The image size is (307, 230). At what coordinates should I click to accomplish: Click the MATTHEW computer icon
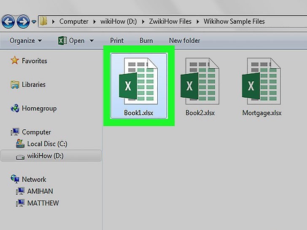tap(20, 203)
